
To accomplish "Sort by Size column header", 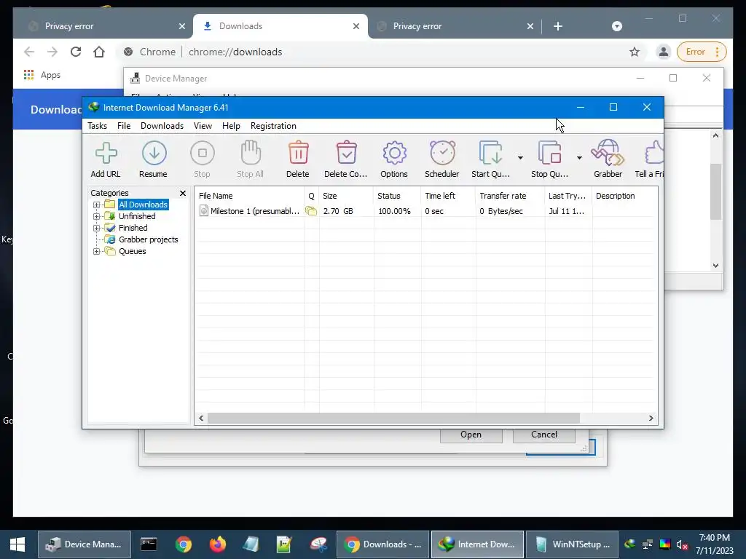I will click(x=346, y=196).
